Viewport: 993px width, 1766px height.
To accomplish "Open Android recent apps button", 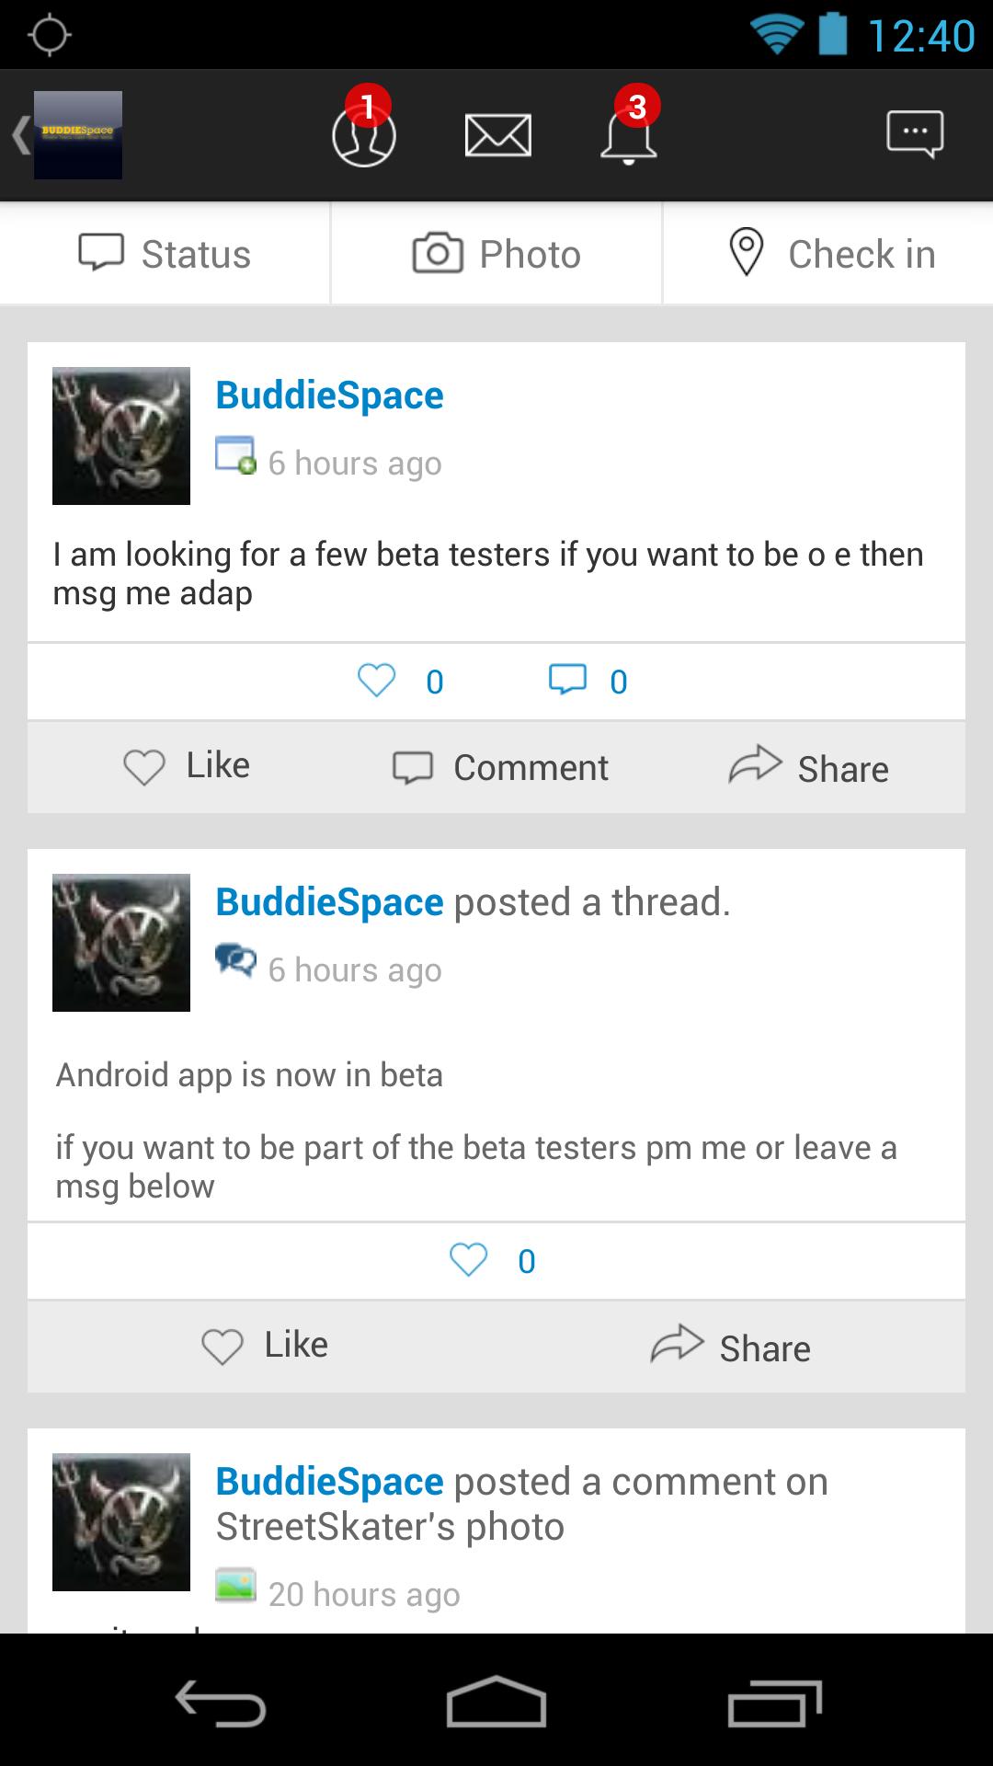I will coord(774,1703).
